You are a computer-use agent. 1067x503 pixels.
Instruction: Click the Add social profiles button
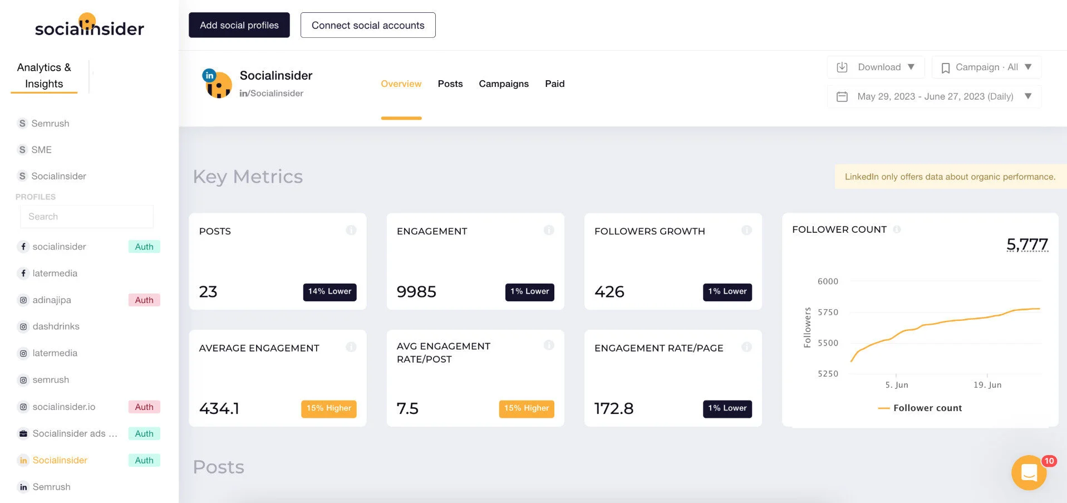(239, 25)
